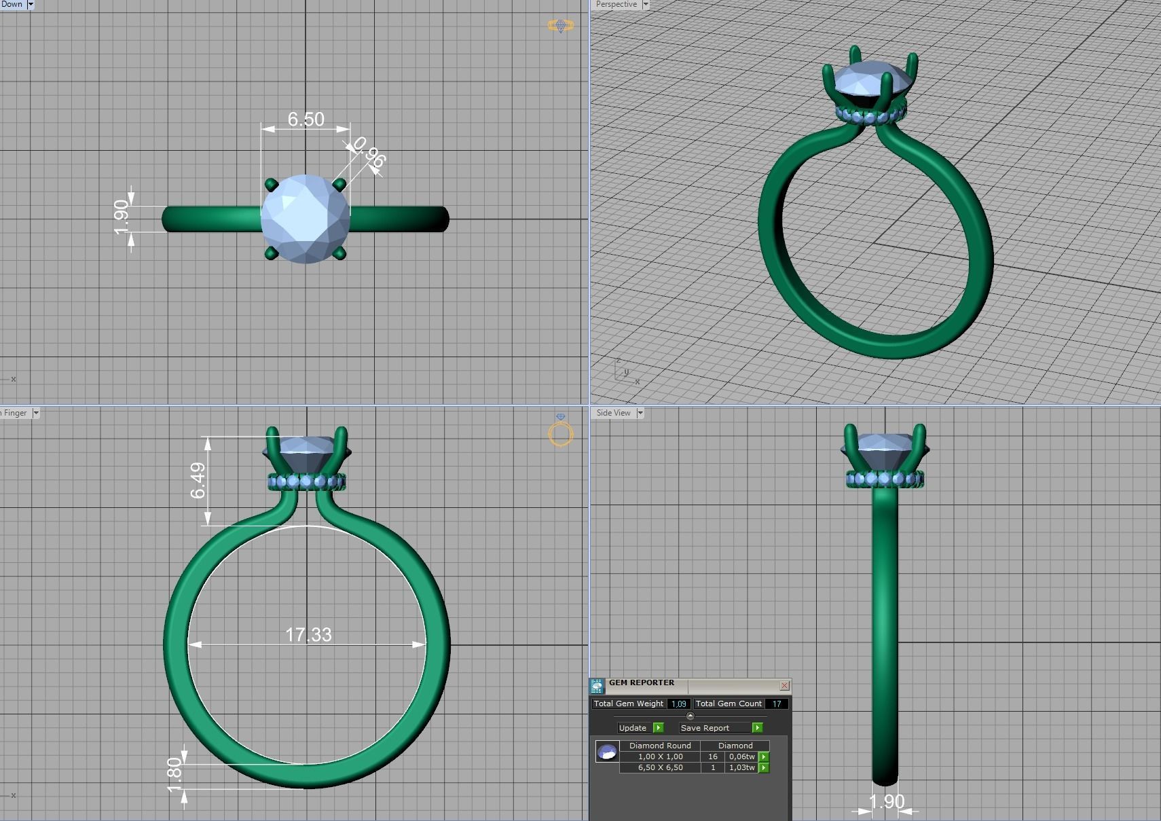
Task: Click the round diamond gem thumbnail
Action: (607, 751)
